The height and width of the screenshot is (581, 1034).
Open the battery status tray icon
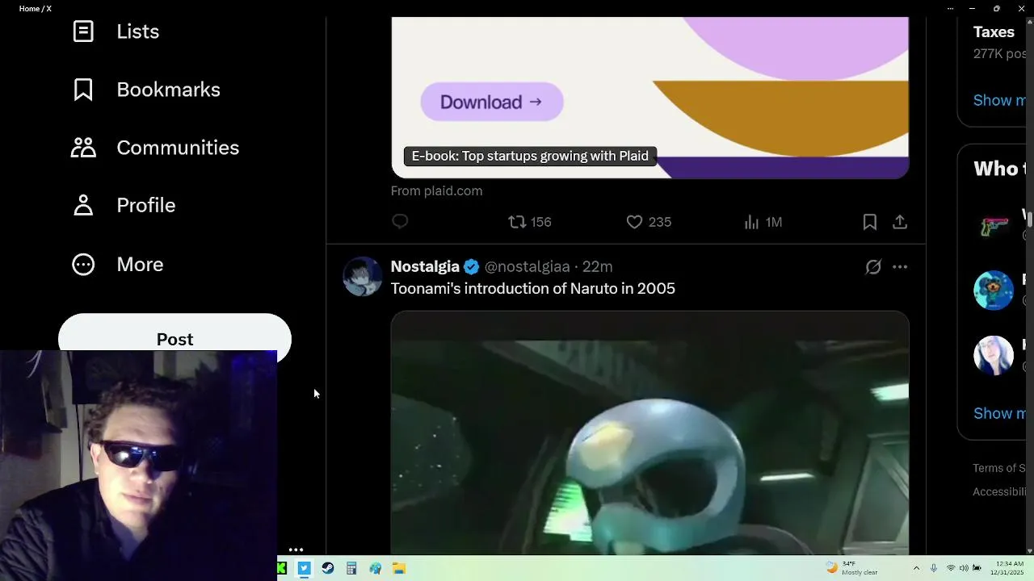tap(977, 568)
